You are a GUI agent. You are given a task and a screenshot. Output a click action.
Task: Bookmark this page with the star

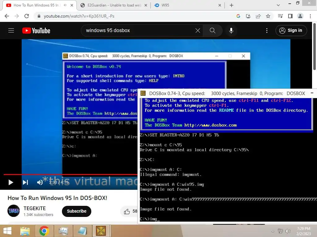pyautogui.click(x=268, y=16)
